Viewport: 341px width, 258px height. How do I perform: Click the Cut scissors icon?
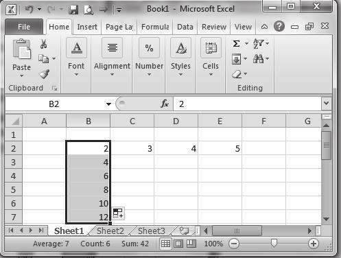(x=43, y=44)
